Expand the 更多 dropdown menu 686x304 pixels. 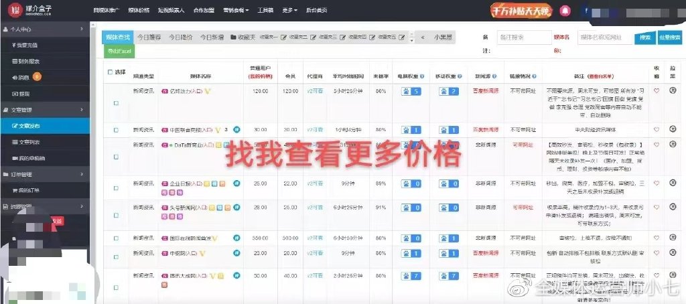point(289,10)
